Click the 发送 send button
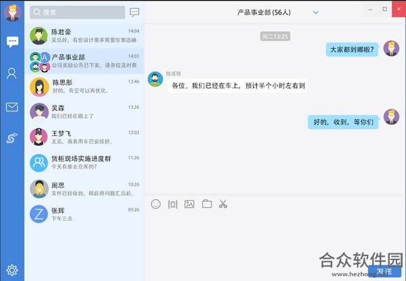 (x=384, y=271)
